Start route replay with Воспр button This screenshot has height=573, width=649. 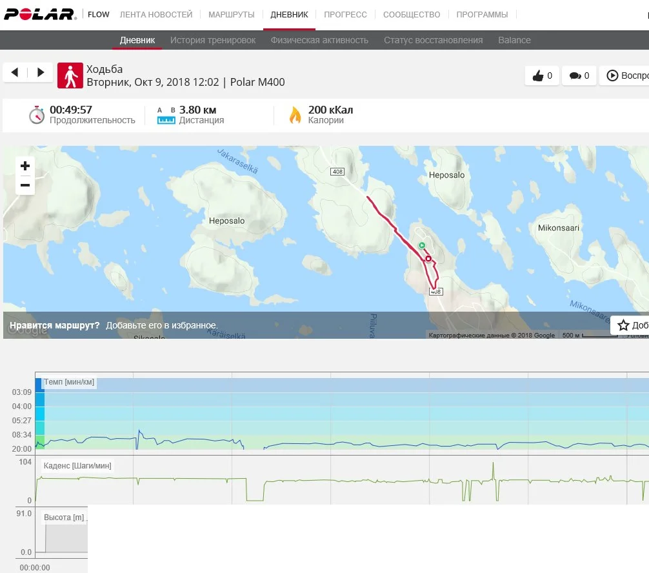[626, 76]
